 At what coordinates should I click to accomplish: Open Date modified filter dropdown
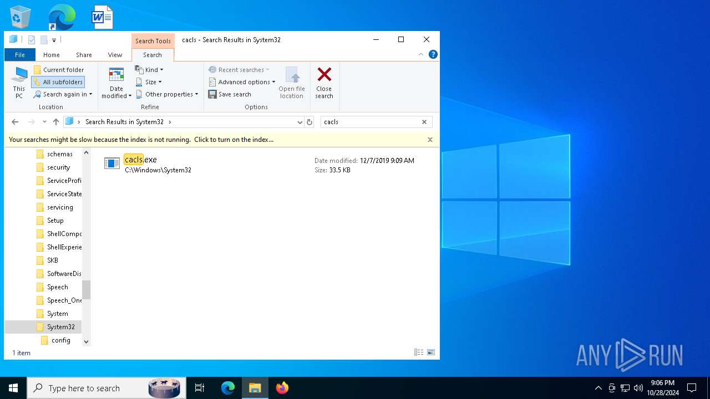tap(116, 83)
